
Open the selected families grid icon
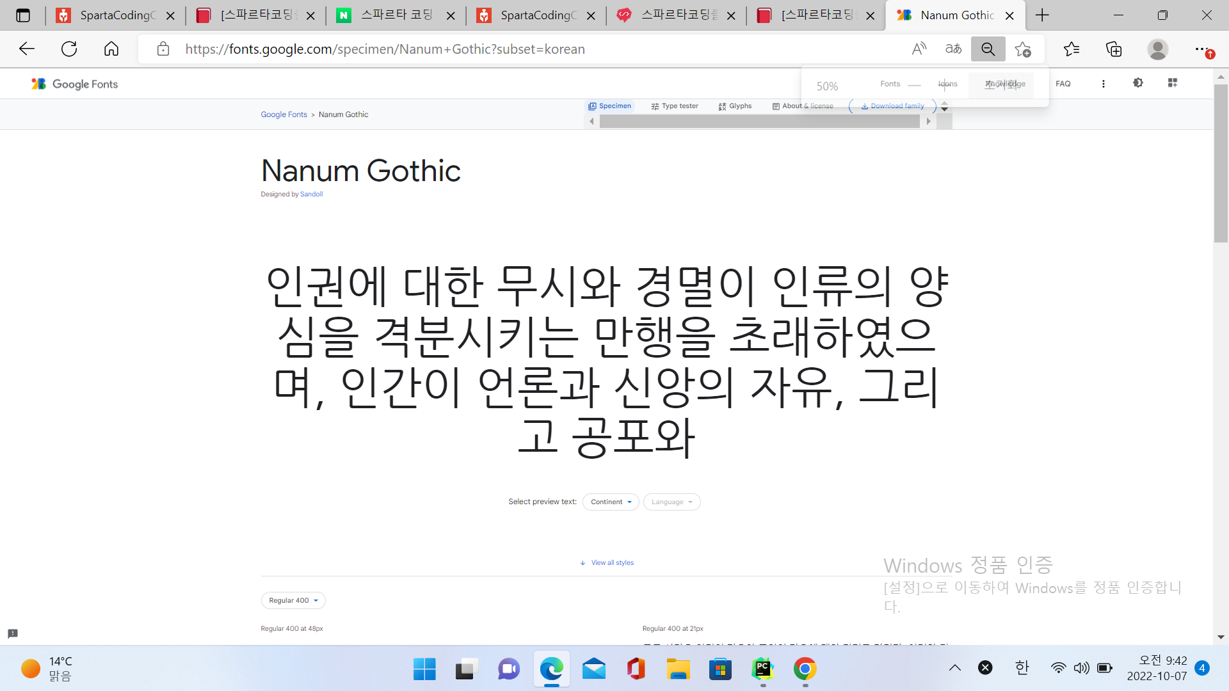(1172, 83)
